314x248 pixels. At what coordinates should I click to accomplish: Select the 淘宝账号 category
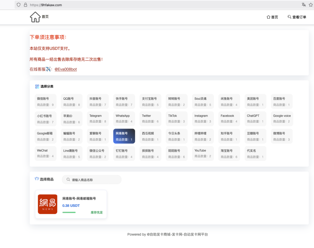coord(229,153)
